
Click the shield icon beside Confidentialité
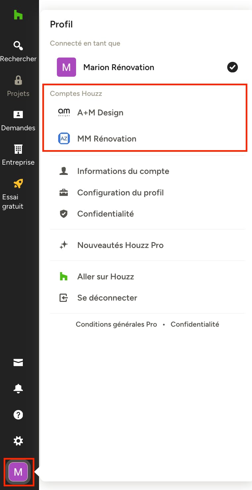click(63, 214)
